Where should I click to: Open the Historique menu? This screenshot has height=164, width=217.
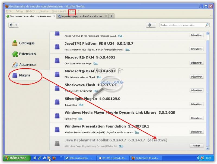pos(44,11)
